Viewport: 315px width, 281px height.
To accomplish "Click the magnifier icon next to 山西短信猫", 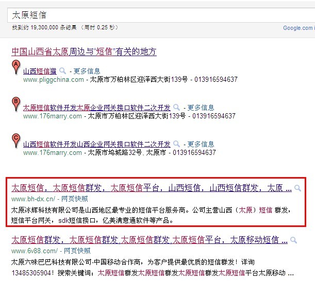I will [x=63, y=71].
